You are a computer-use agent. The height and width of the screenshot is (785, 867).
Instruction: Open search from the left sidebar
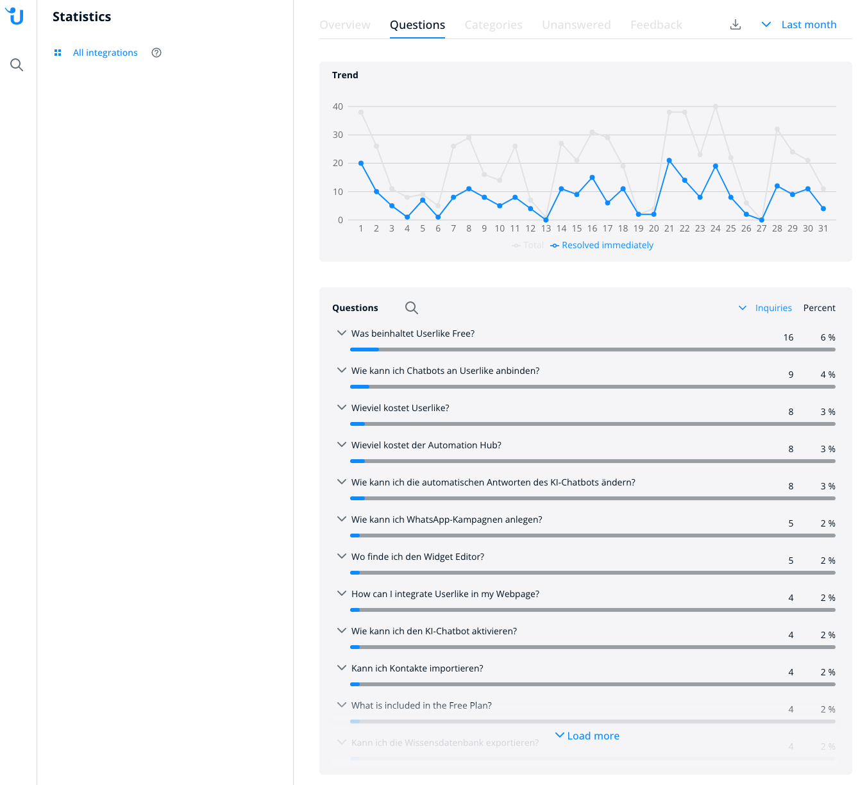point(17,65)
